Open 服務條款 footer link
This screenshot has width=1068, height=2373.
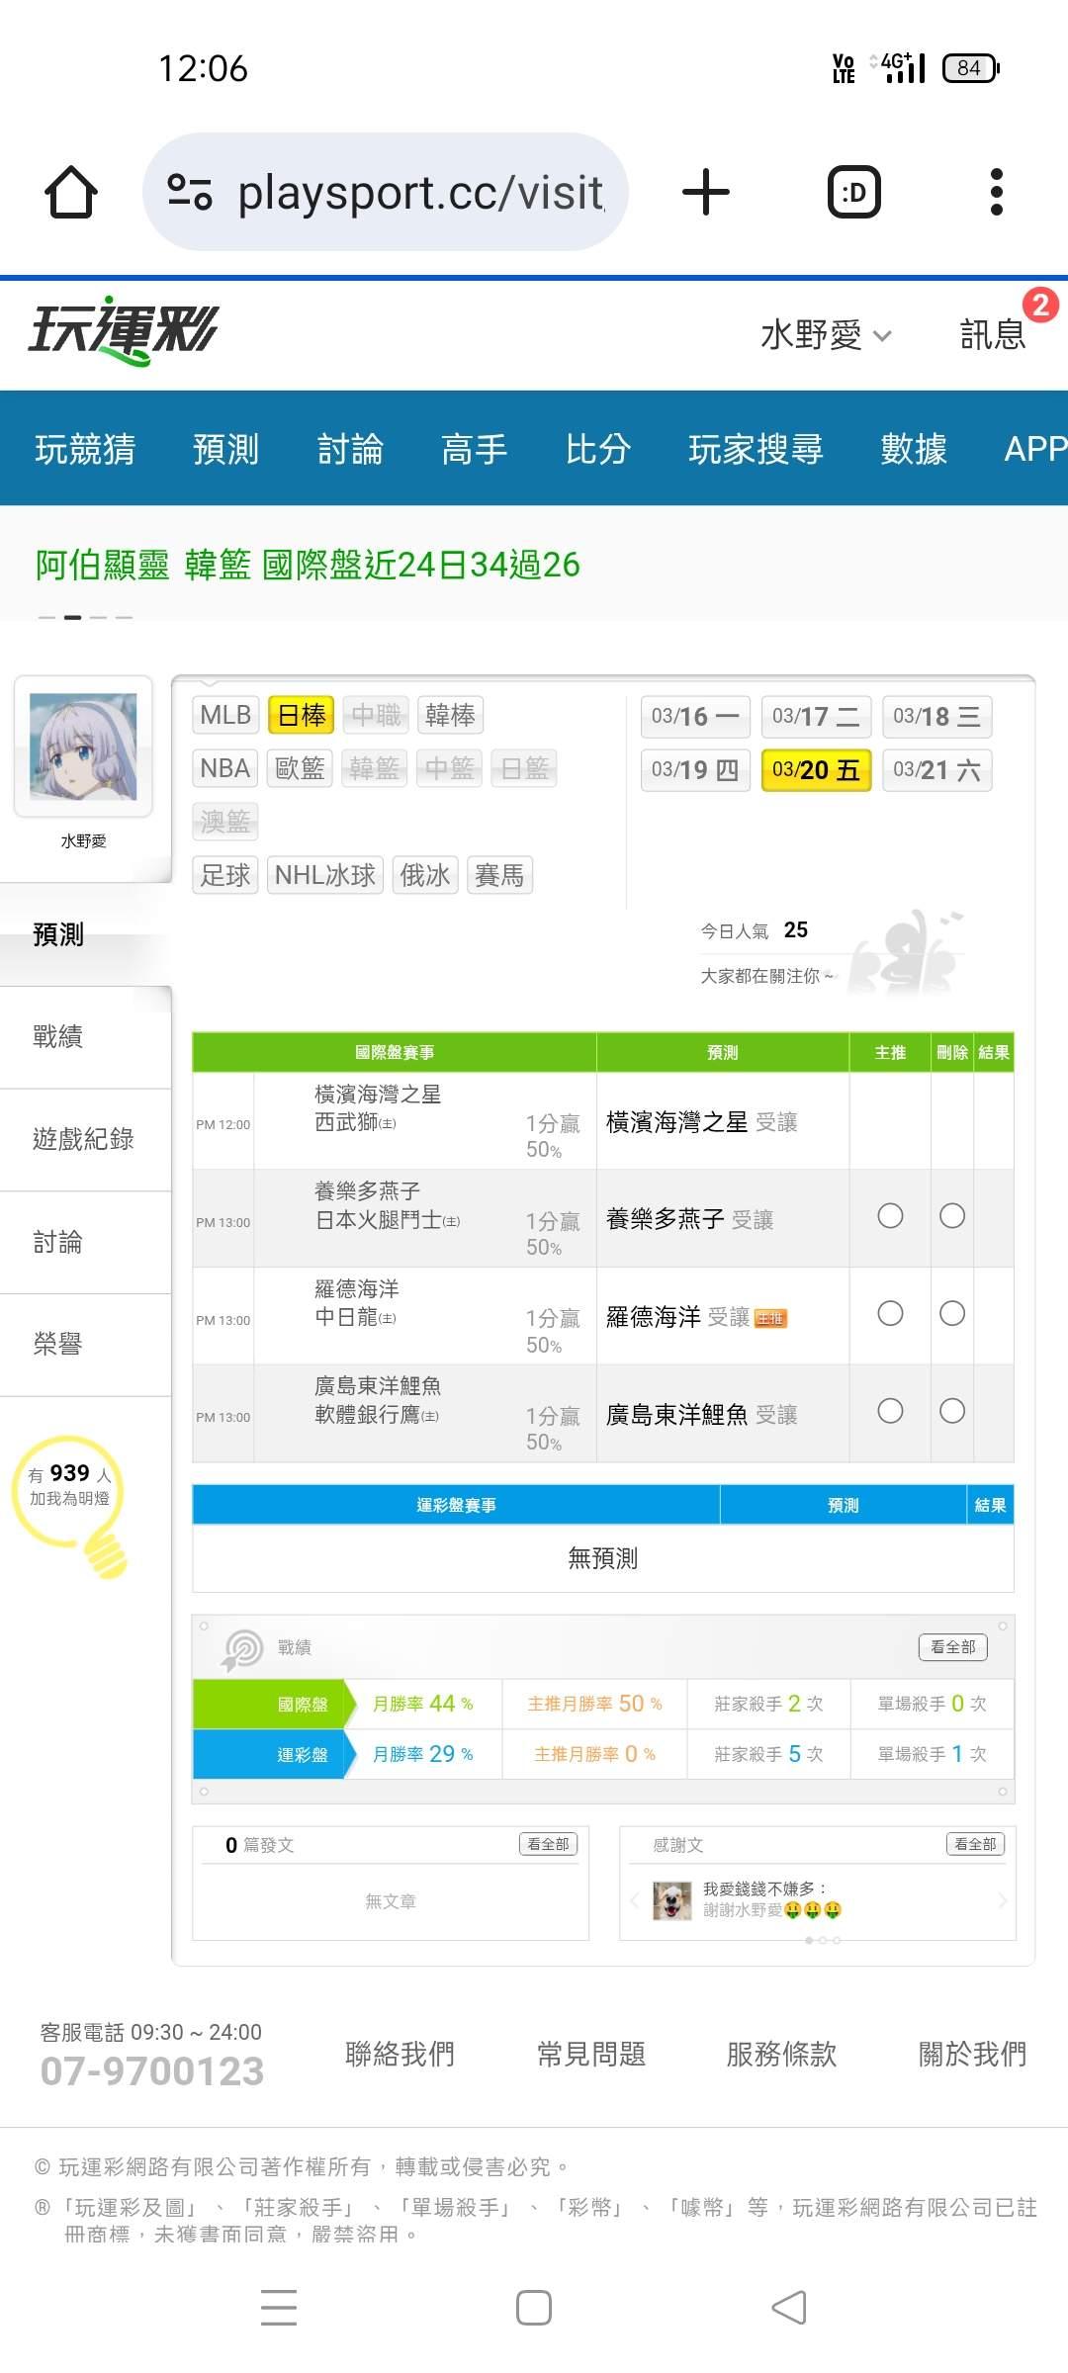pyautogui.click(x=781, y=2055)
